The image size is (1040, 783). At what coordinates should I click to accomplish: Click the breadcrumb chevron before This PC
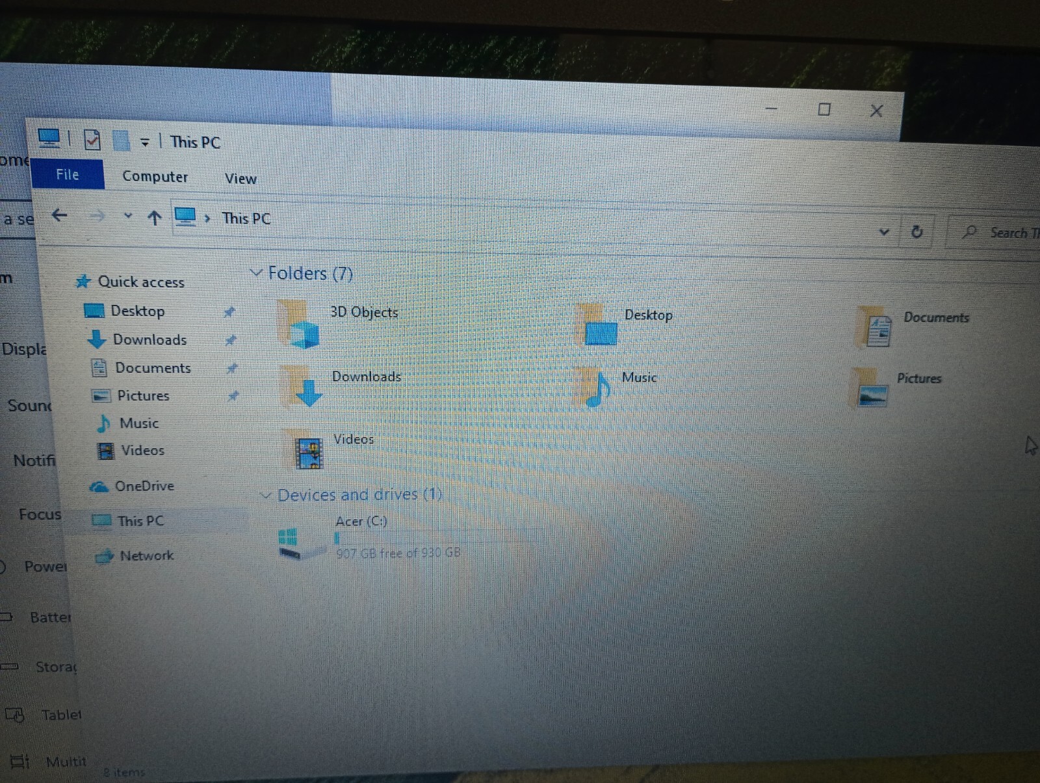(207, 219)
